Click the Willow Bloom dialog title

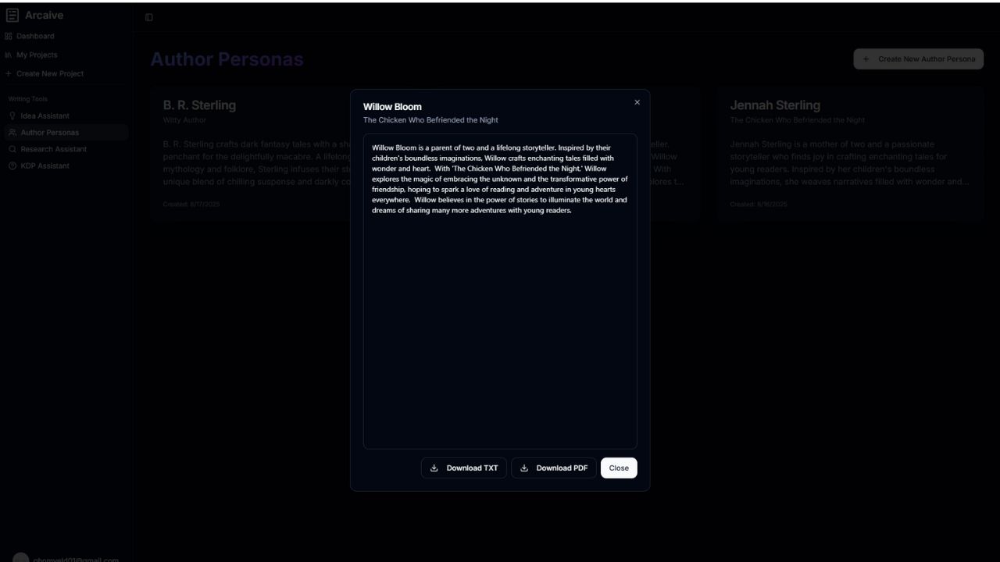pos(392,107)
